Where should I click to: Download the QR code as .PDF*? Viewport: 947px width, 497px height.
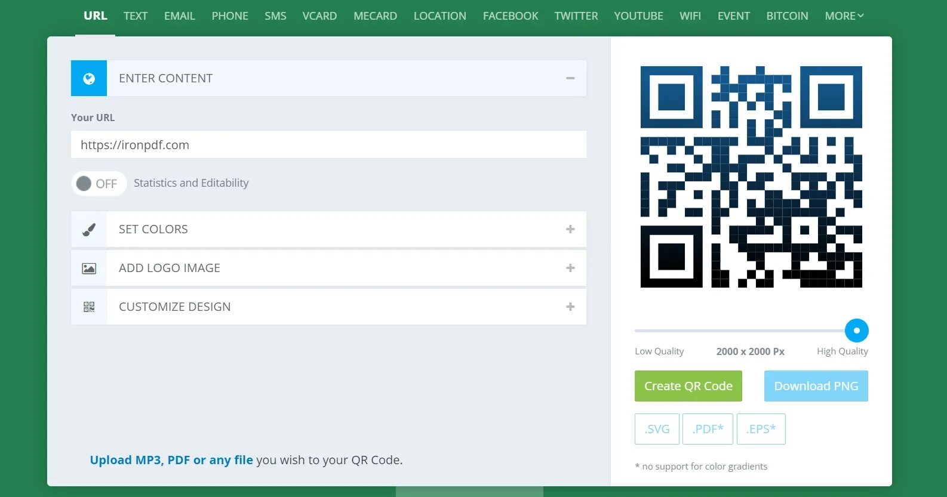coord(708,429)
